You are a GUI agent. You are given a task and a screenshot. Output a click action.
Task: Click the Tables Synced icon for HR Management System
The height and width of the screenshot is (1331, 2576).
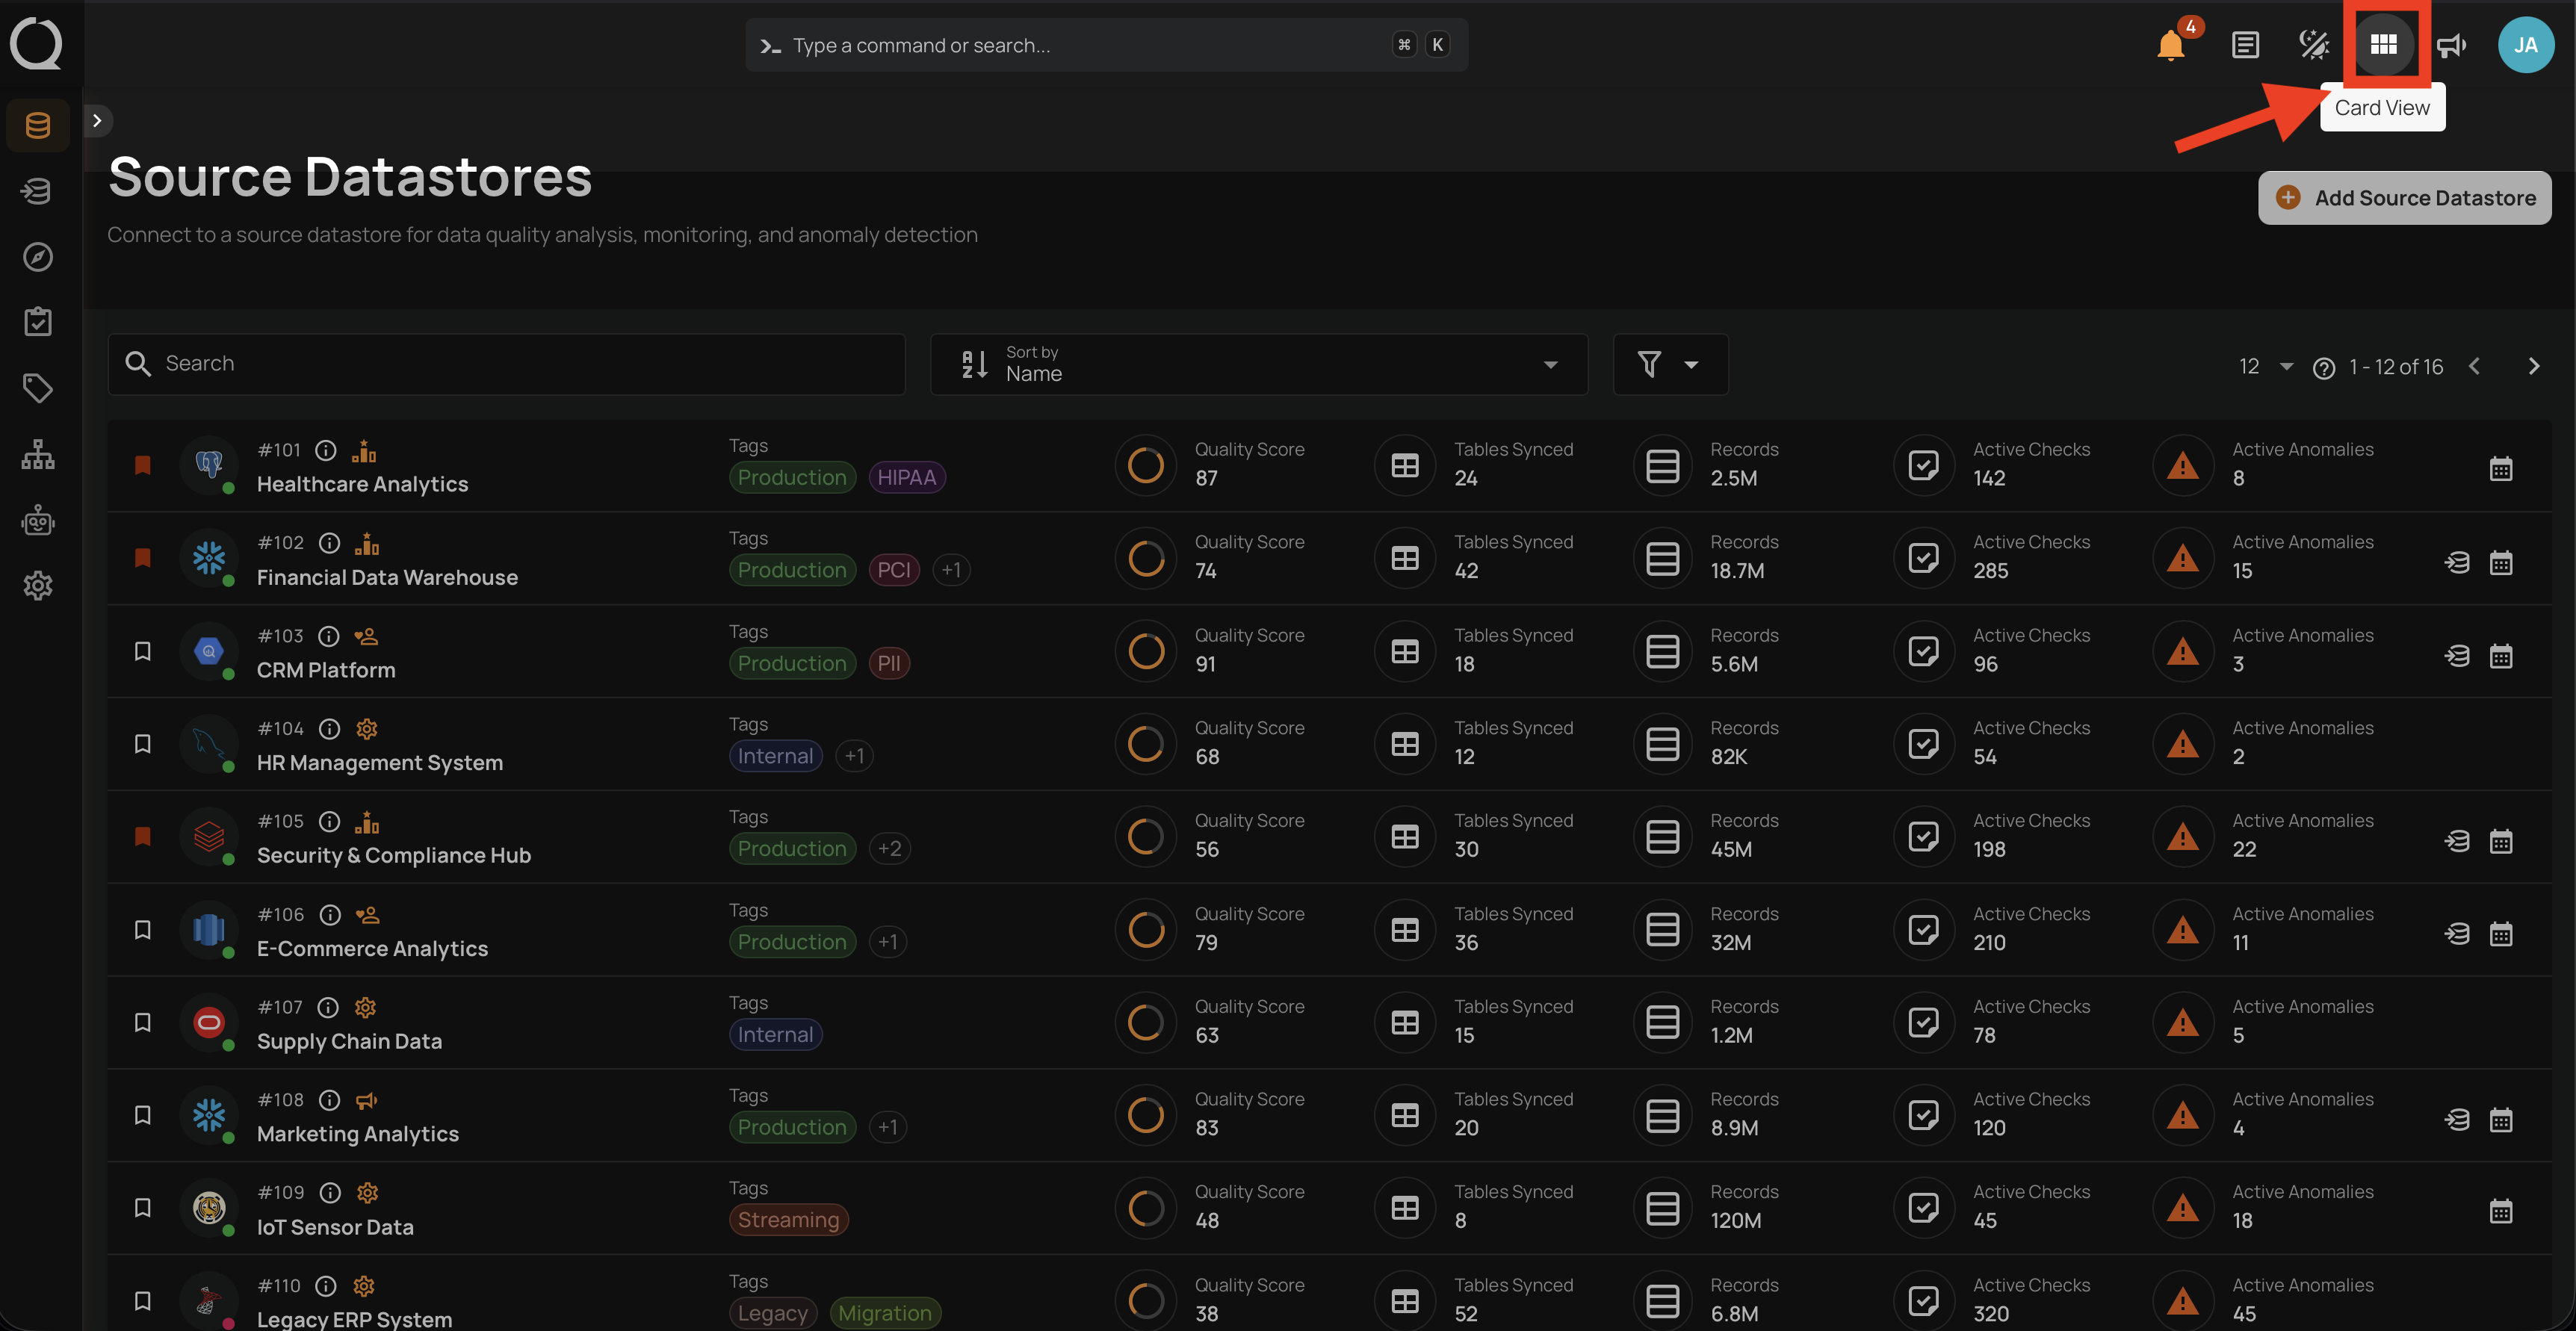[1405, 744]
